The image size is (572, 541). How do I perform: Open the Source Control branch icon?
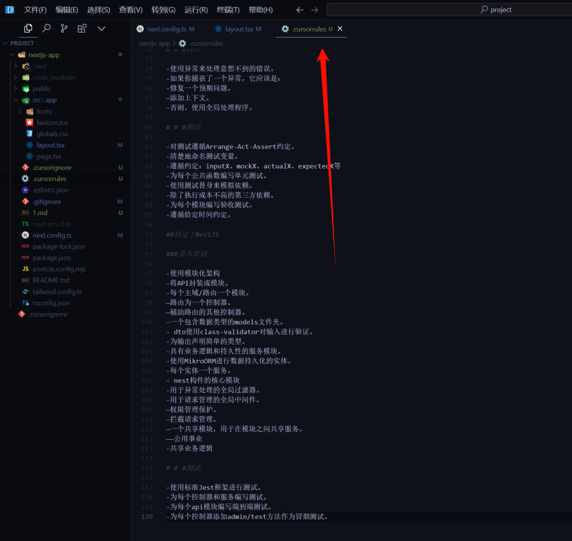point(64,29)
